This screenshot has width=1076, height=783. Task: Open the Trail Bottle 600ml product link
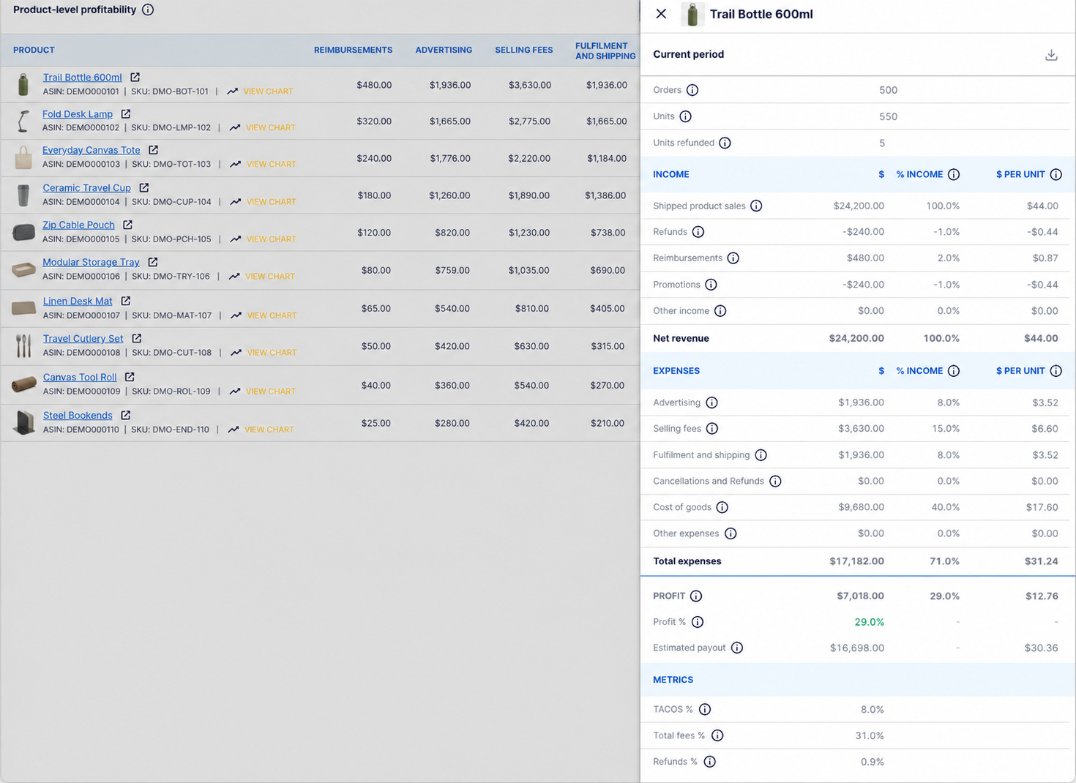point(82,78)
